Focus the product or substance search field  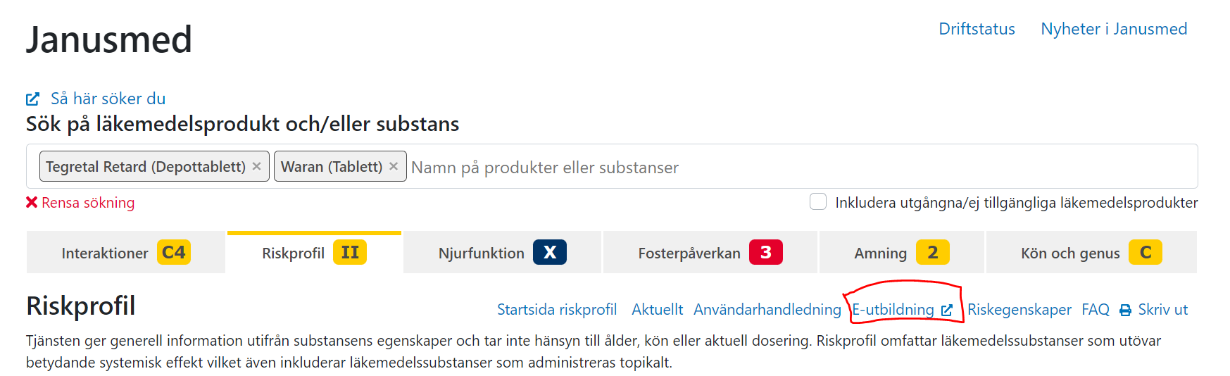774,167
